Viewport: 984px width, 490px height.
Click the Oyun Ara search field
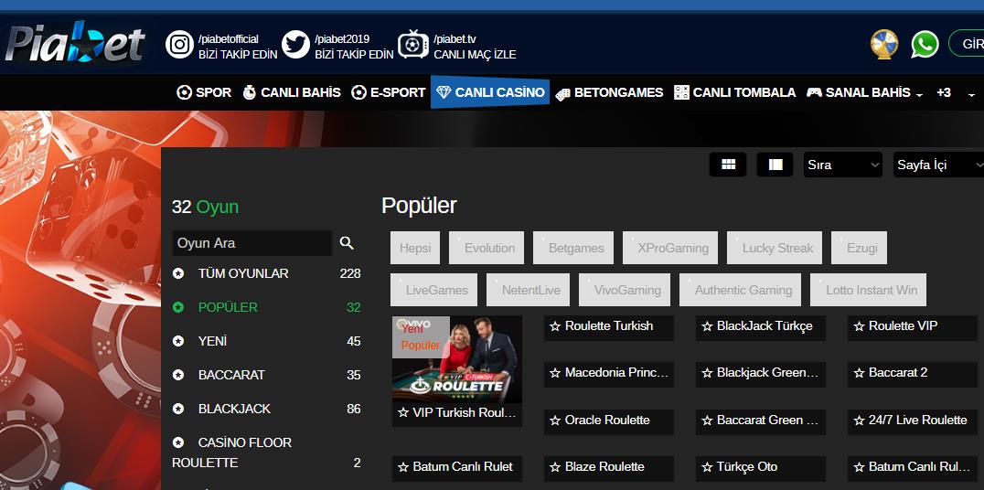point(251,243)
